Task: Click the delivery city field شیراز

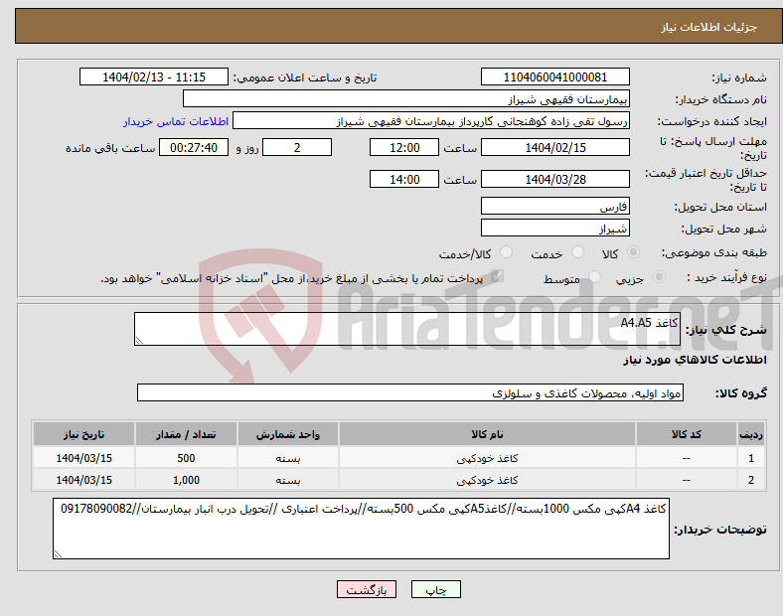Action: point(554,228)
